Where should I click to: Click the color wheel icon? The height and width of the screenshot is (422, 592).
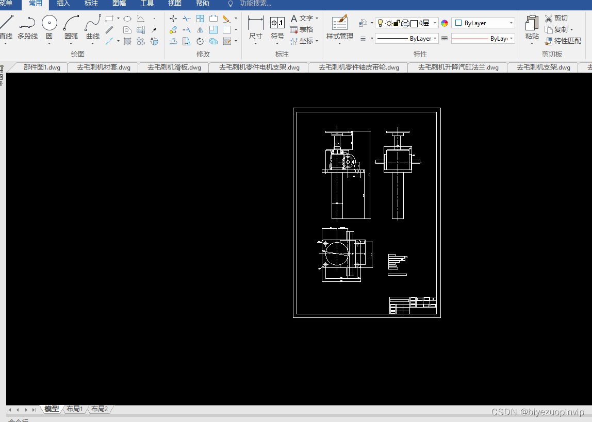click(445, 23)
